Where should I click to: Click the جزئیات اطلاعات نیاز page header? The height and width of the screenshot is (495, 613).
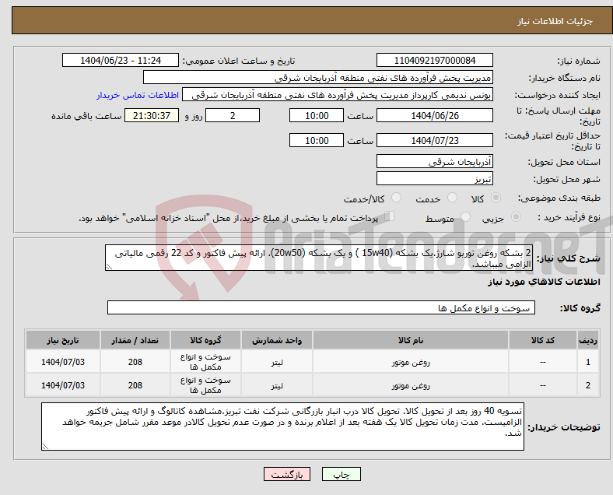[555, 21]
